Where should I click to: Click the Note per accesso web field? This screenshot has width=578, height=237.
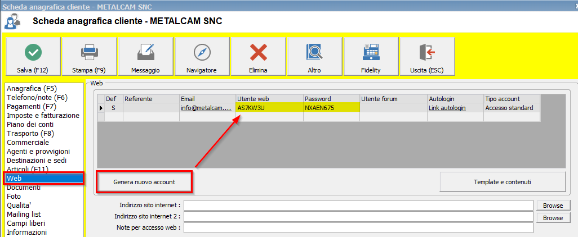[358, 227]
